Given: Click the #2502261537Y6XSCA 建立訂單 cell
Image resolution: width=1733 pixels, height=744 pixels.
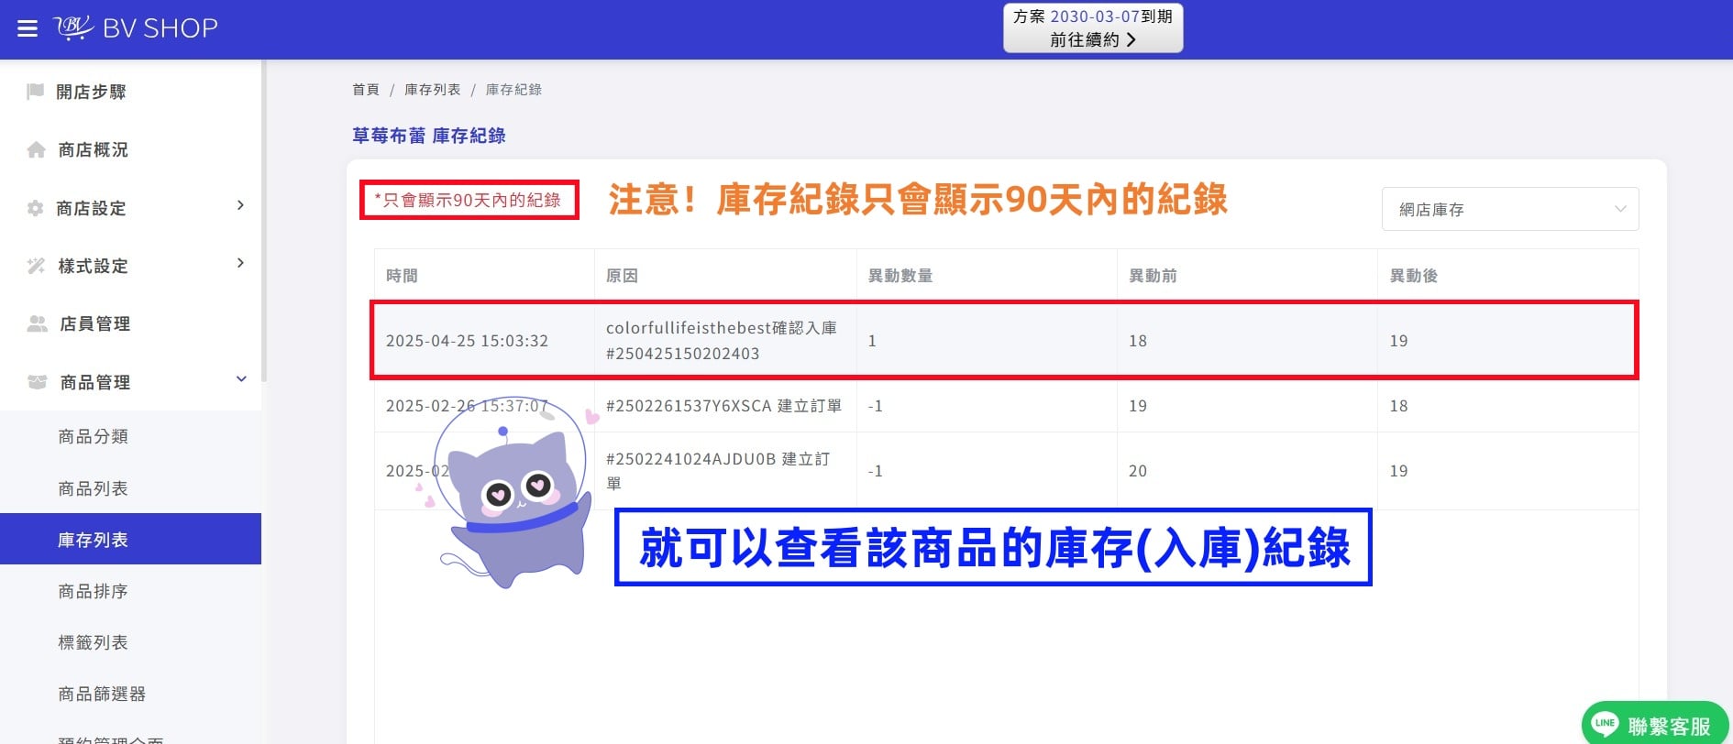Looking at the screenshot, I should pos(723,406).
